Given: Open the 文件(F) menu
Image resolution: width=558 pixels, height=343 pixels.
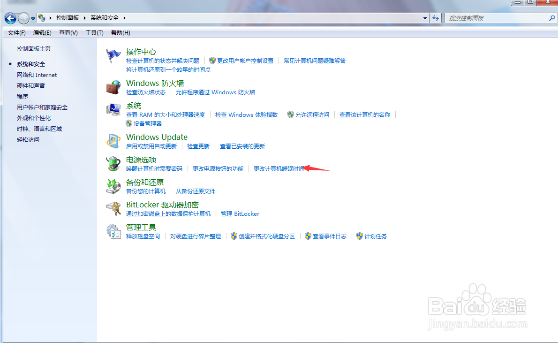Looking at the screenshot, I should [17, 33].
